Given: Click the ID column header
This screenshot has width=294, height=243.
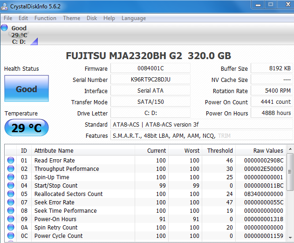Looking at the screenshot, I should click(x=24, y=150).
